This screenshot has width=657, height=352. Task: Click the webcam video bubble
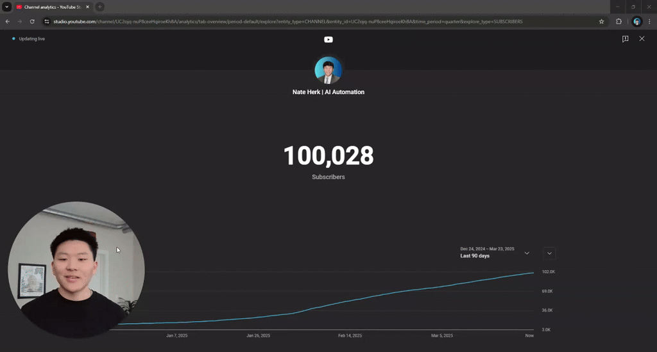[x=76, y=270]
